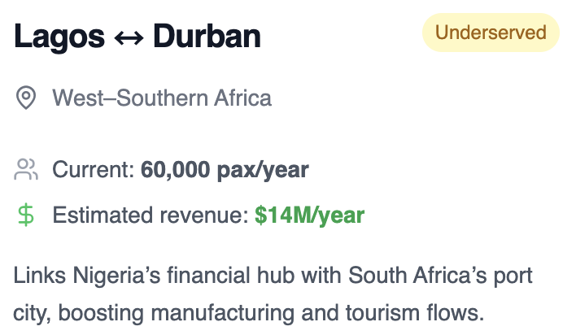Click the word boosting in the description
The height and width of the screenshot is (335, 576).
(x=101, y=313)
